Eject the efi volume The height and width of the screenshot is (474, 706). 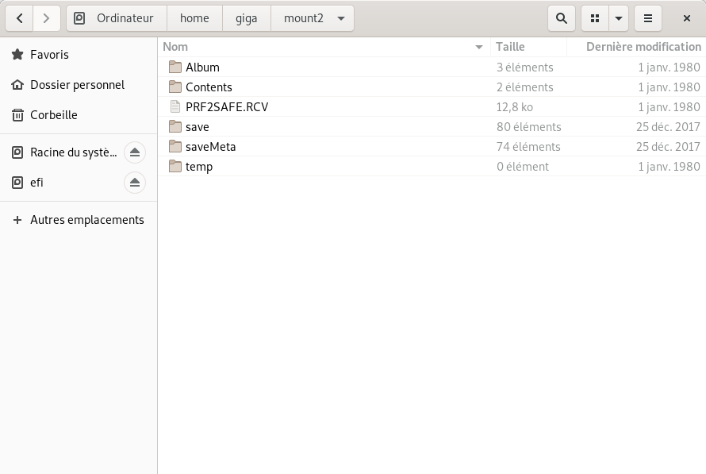pos(135,183)
